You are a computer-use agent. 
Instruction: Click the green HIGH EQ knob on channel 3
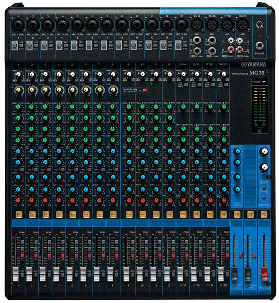click(x=45, y=106)
